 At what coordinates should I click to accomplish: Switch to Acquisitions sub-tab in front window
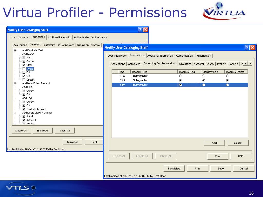pos(118,64)
